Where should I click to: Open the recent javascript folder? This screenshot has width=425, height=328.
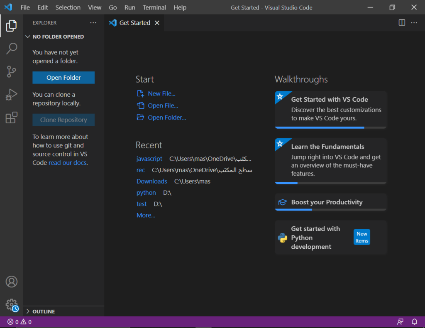[149, 159]
